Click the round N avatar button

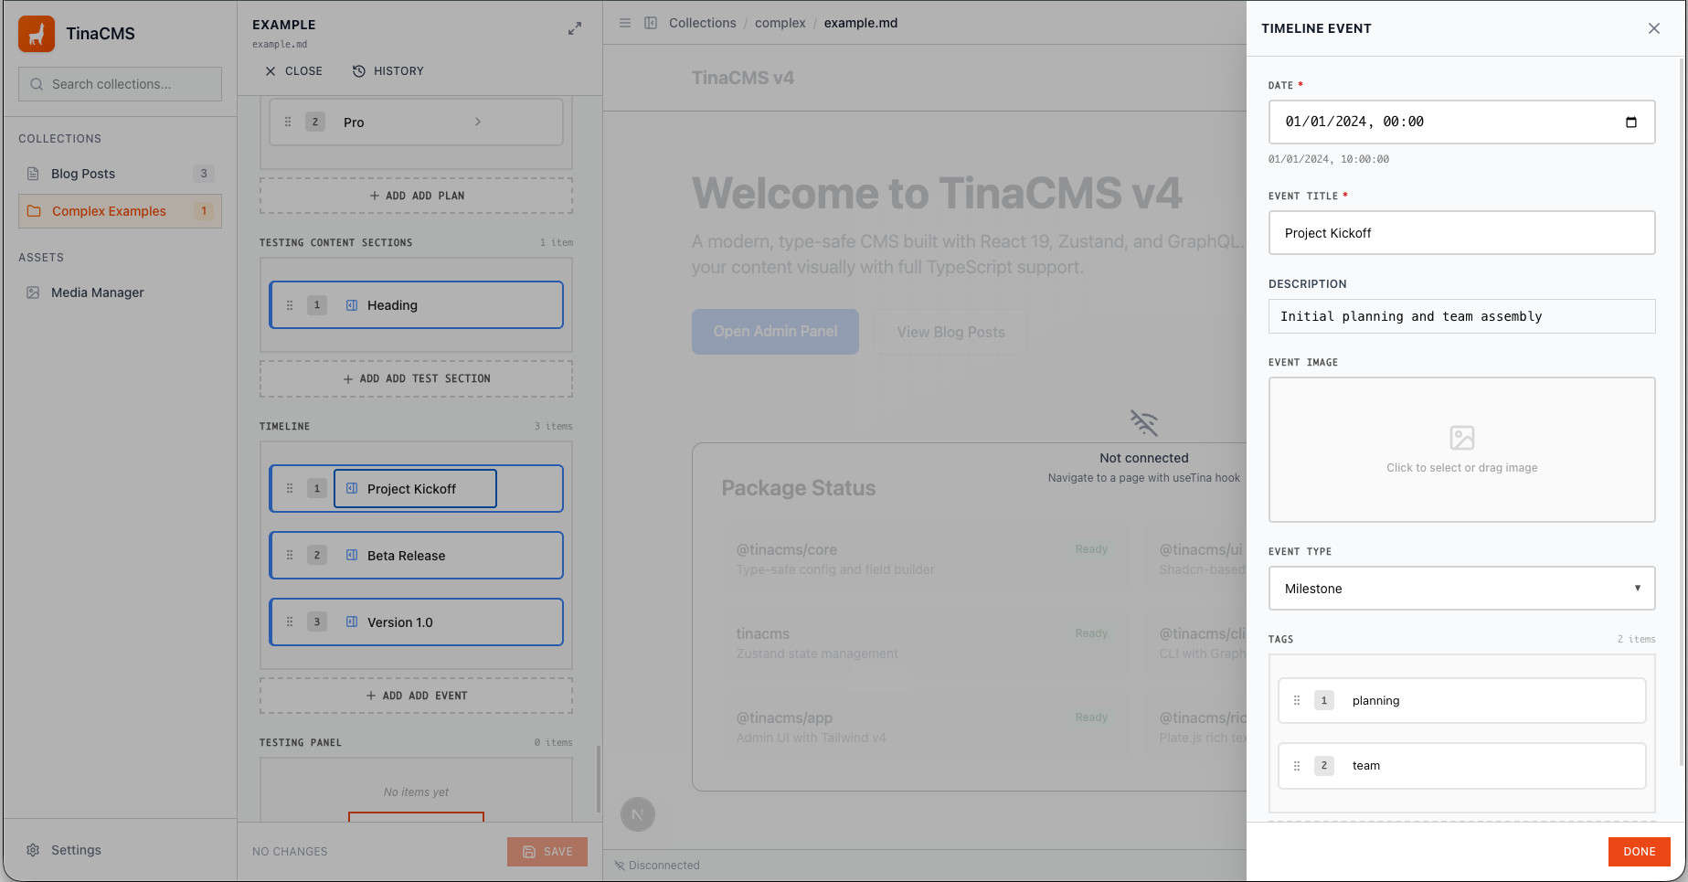[638, 814]
